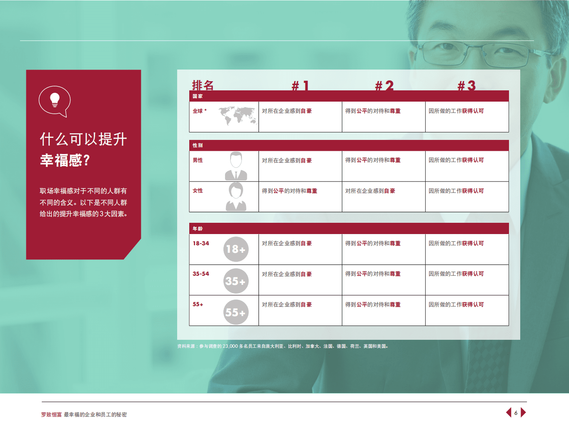Click the page number 6

516,412
